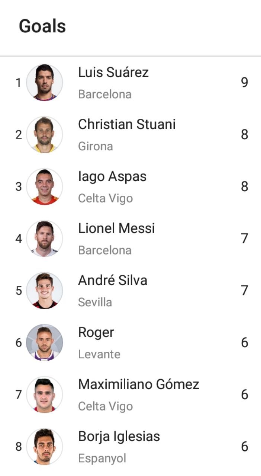Tap André Silva's player avatar
261x476 pixels.
coord(45,290)
